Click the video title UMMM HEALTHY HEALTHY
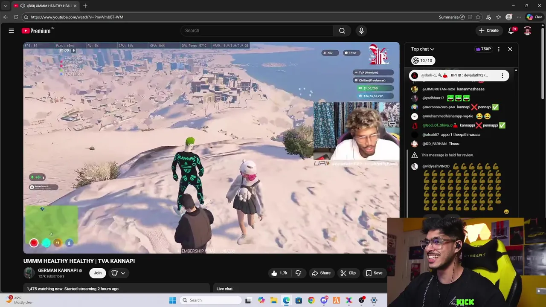The height and width of the screenshot is (307, 546). [x=79, y=261]
